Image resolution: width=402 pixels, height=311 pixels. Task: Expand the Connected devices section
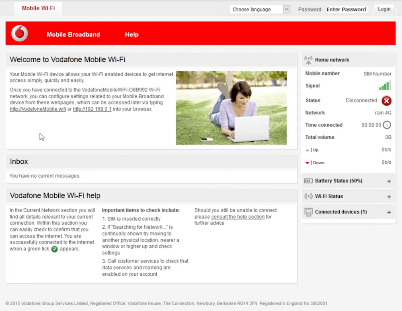point(389,212)
